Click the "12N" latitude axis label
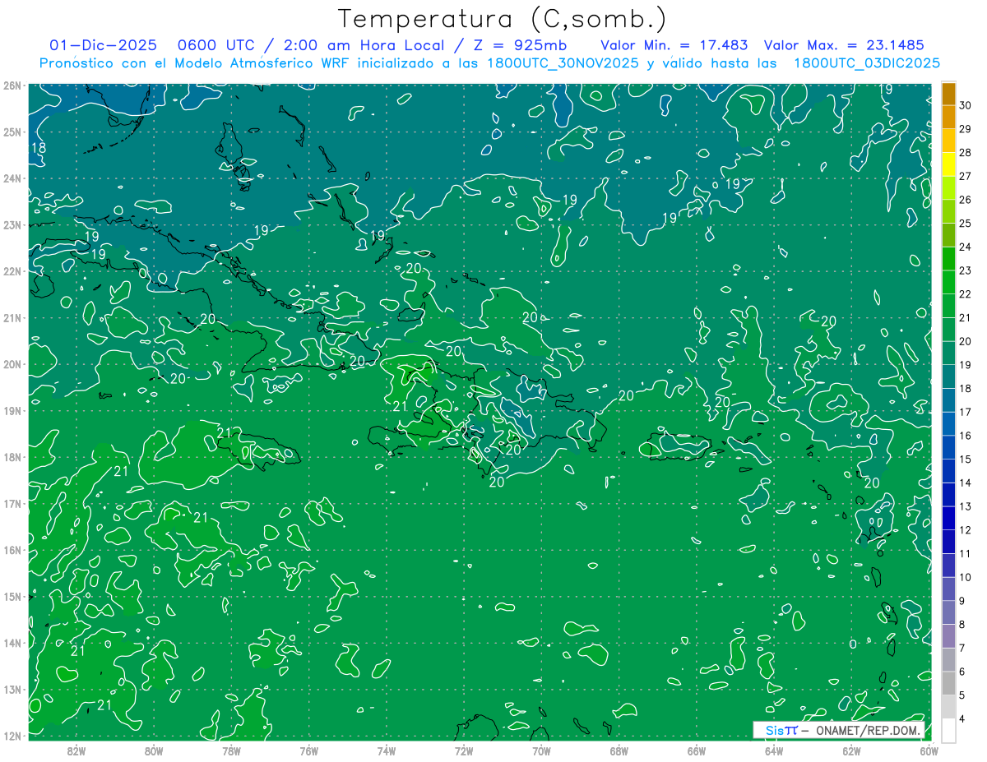 12,736
